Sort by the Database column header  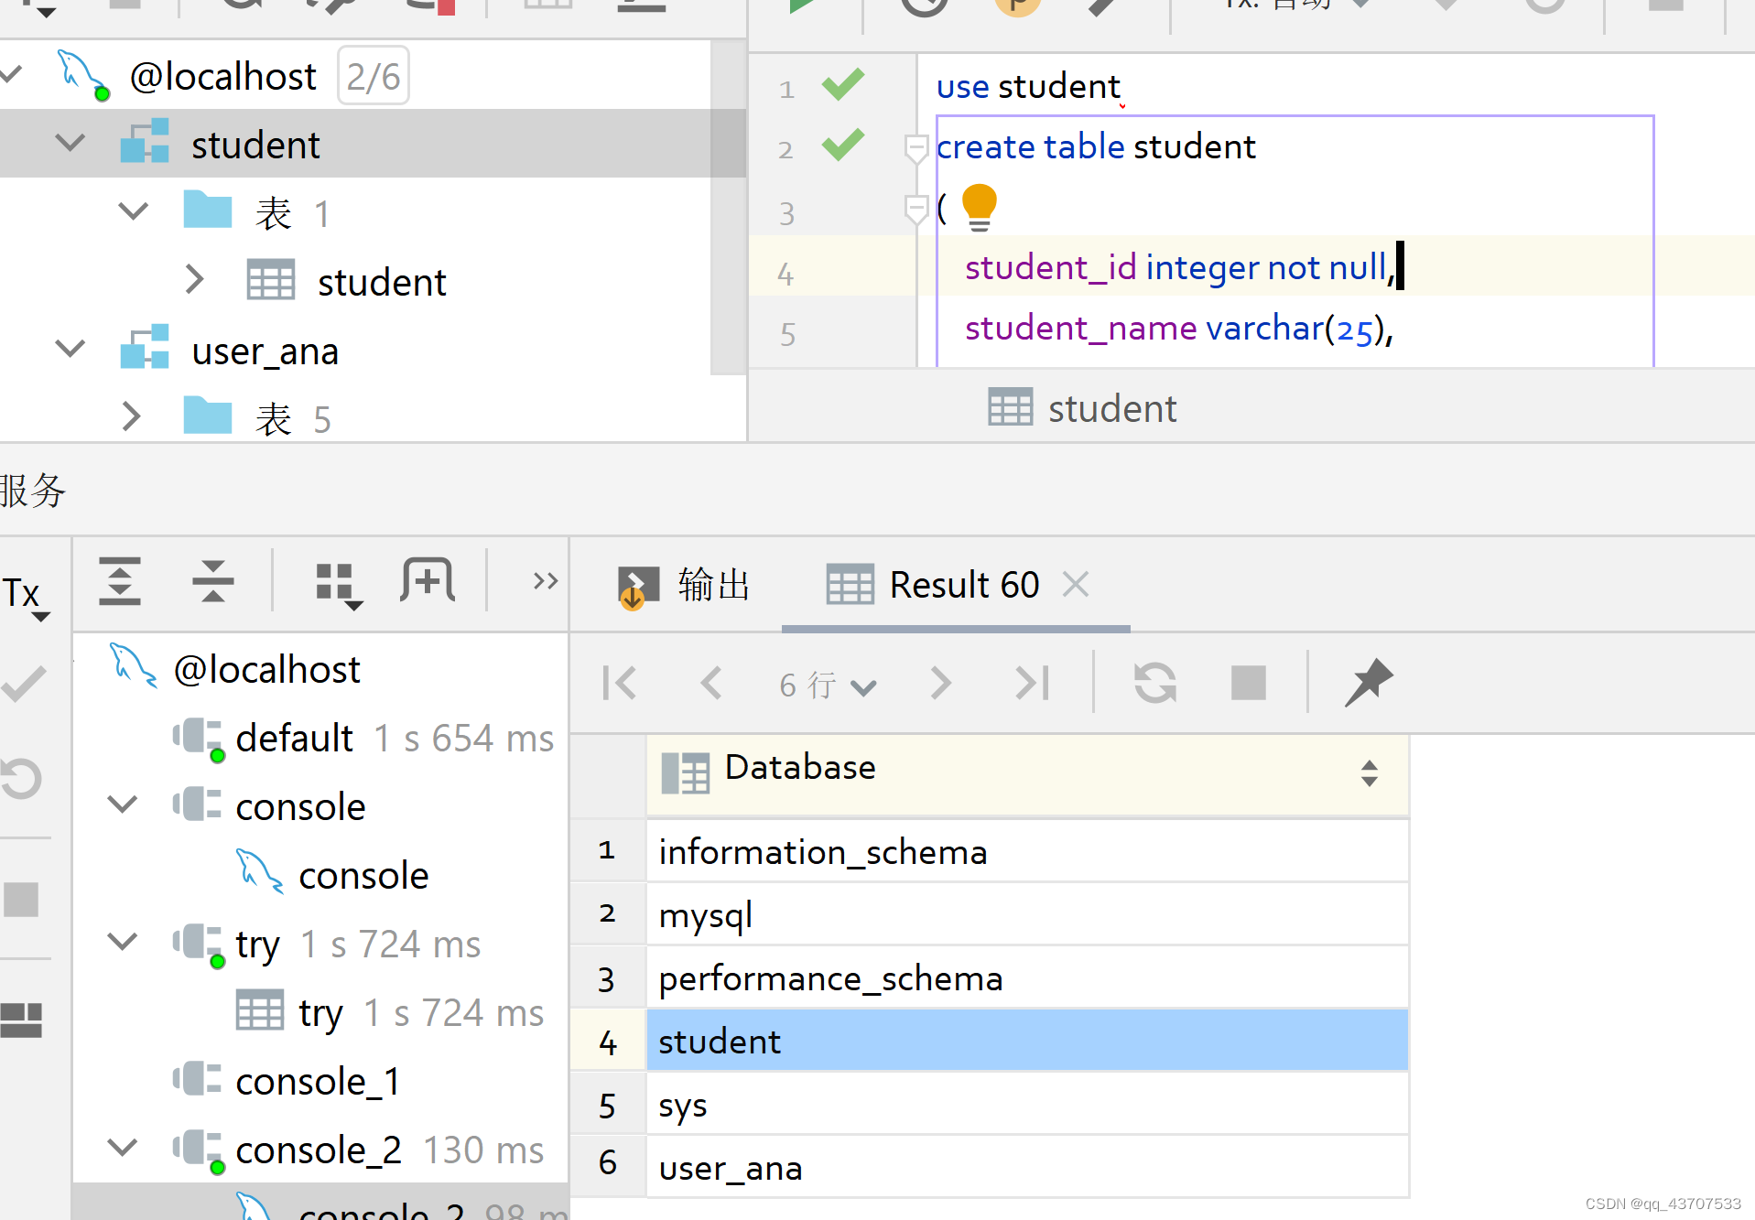(1027, 774)
